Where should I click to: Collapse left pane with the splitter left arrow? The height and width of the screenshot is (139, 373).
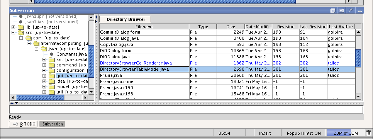pos(96,17)
